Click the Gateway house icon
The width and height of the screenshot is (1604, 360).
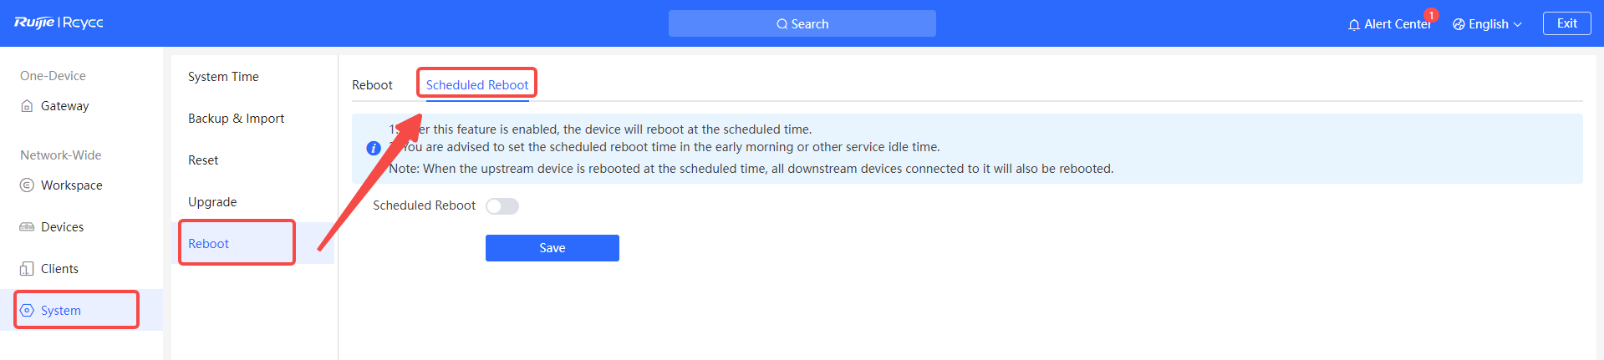(27, 106)
